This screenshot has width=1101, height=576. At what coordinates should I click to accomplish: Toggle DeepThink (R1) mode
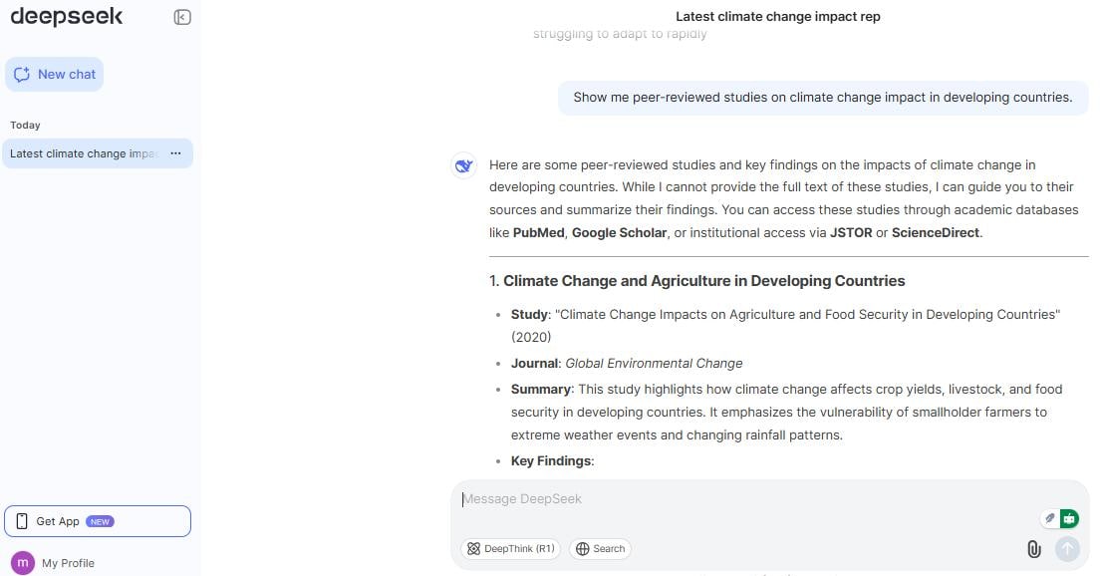[510, 549]
